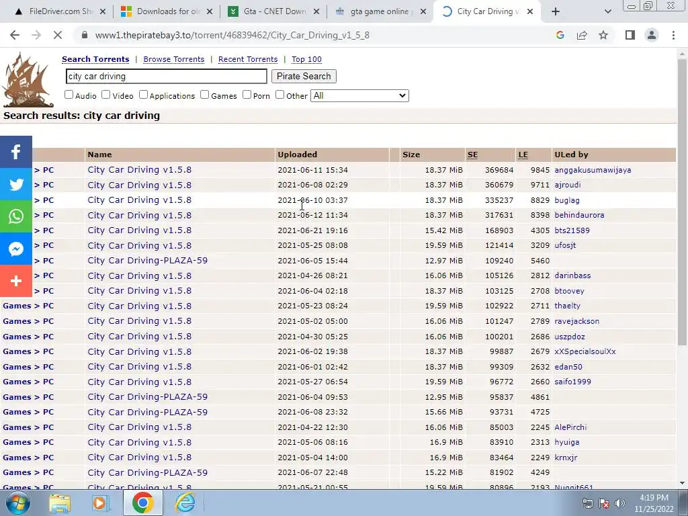Open Windows Explorer from taskbar
The image size is (688, 516).
(60, 503)
